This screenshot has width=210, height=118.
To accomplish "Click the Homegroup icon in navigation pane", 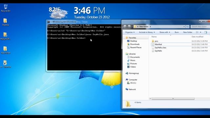I will pyautogui.click(x=127, y=73).
